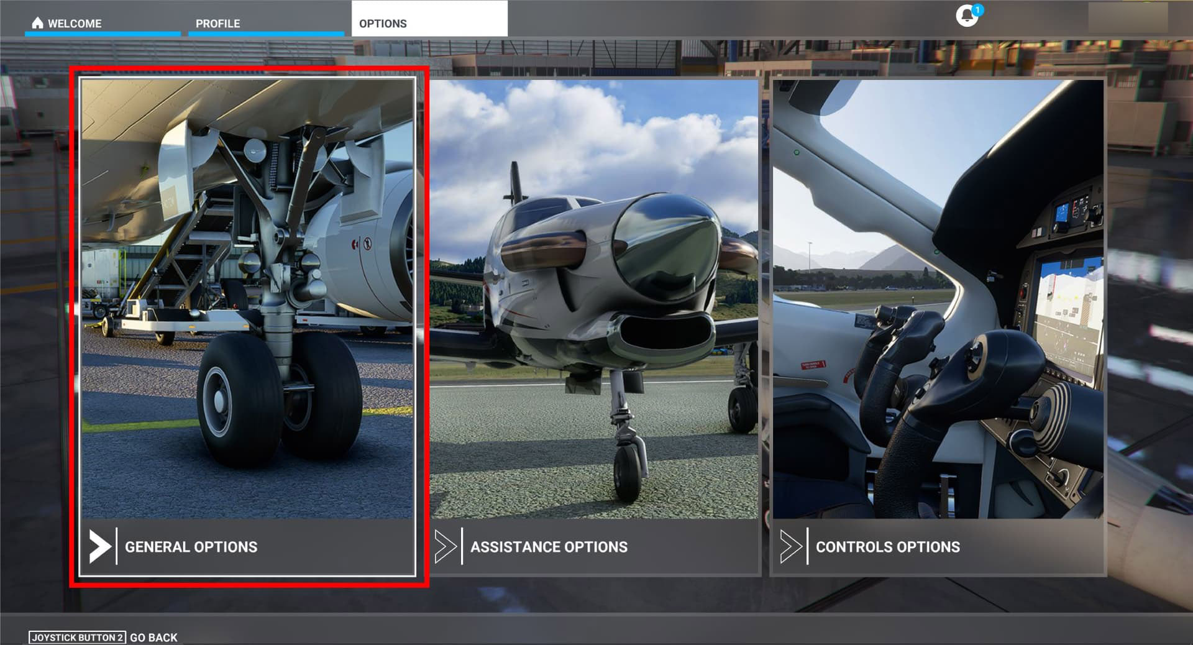
Task: Click the Joystick Button 2 key hint
Action: (77, 638)
